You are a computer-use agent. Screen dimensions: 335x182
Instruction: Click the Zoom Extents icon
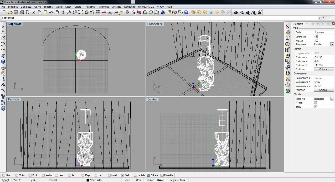coord(81,12)
